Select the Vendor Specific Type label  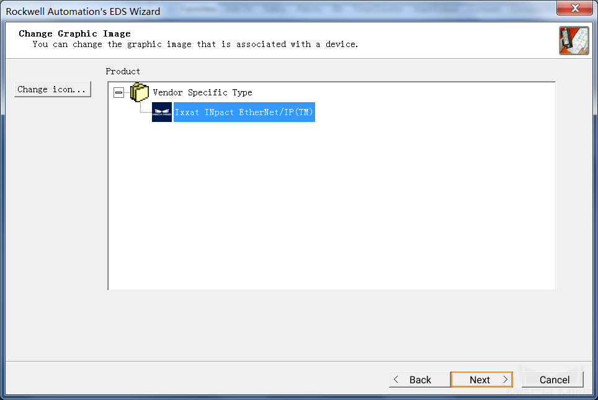pos(202,92)
